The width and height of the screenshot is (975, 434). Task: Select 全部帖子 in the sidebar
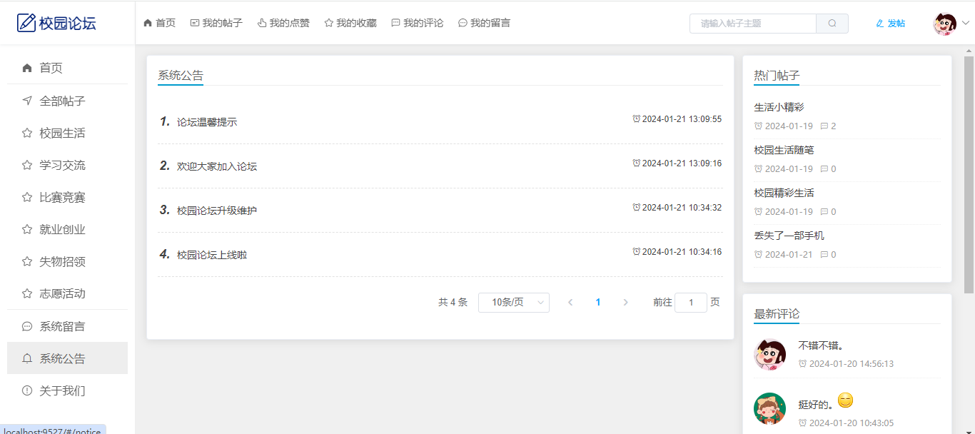point(67,101)
